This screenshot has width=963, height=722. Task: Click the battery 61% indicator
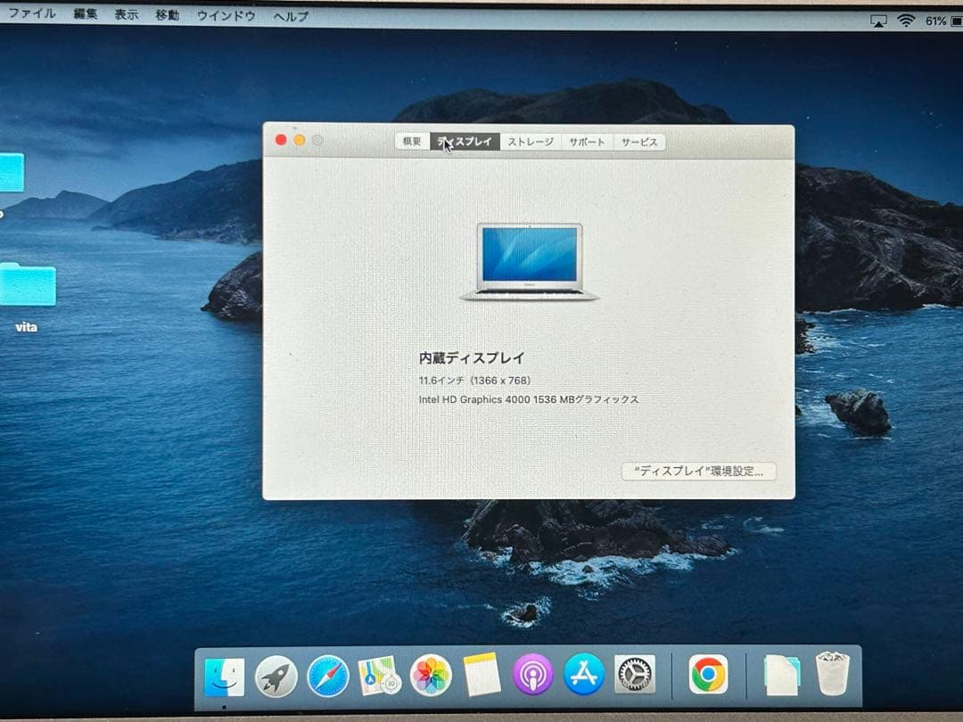[942, 21]
